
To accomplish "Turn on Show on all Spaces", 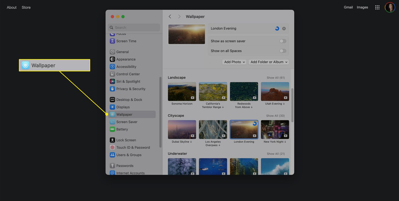I will (282, 51).
